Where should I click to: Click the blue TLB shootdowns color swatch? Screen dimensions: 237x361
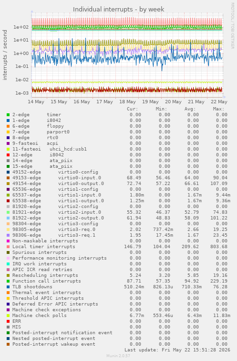pos(8,287)
